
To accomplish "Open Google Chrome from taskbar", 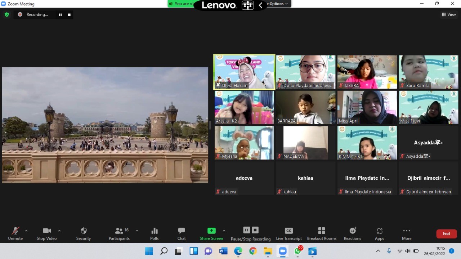I will coord(253,251).
